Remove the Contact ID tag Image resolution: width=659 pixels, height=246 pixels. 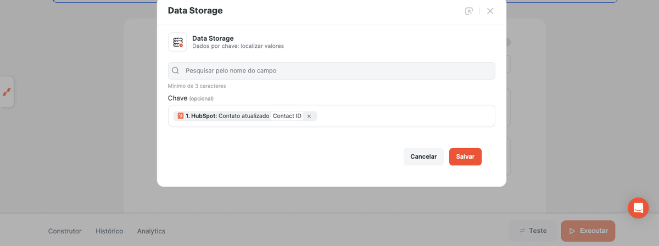pyautogui.click(x=309, y=116)
